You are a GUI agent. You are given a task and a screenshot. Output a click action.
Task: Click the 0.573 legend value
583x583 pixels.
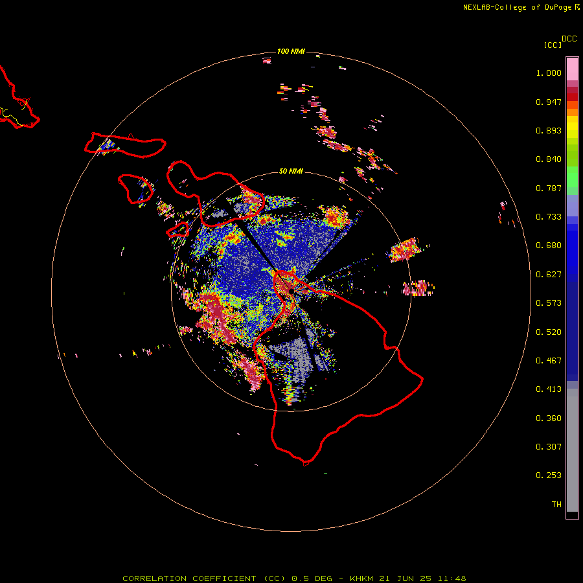(549, 303)
